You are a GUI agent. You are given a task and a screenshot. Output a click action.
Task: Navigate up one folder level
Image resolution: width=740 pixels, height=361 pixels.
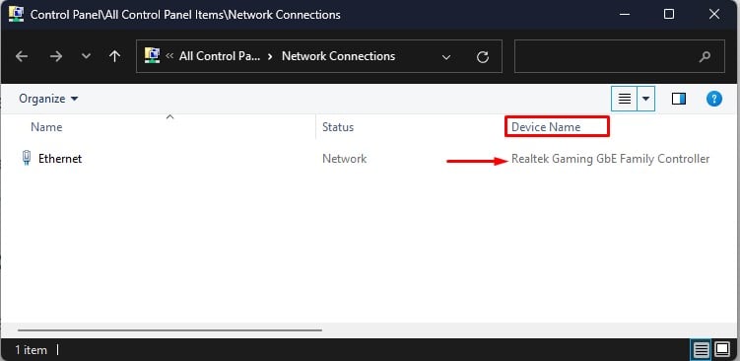(114, 56)
